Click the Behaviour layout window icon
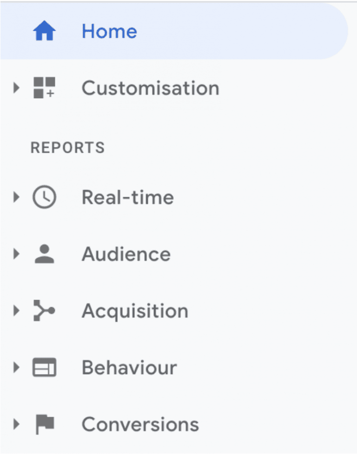This screenshot has width=357, height=454. [44, 367]
